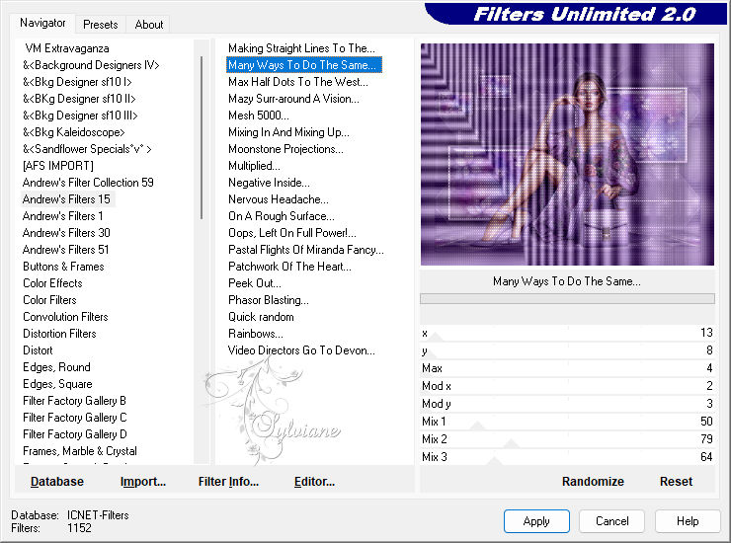Image resolution: width=731 pixels, height=543 pixels.
Task: Choose Patchwork Of The Heart... filter
Action: 289,267
